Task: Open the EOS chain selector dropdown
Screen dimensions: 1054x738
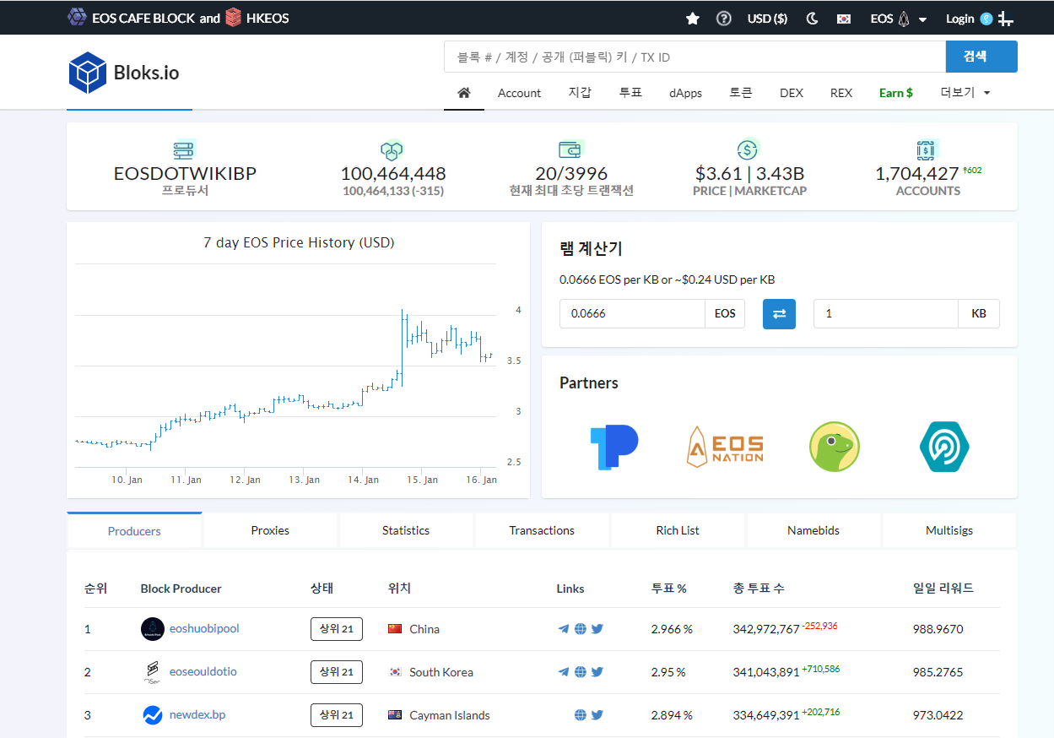Action: coord(900,19)
